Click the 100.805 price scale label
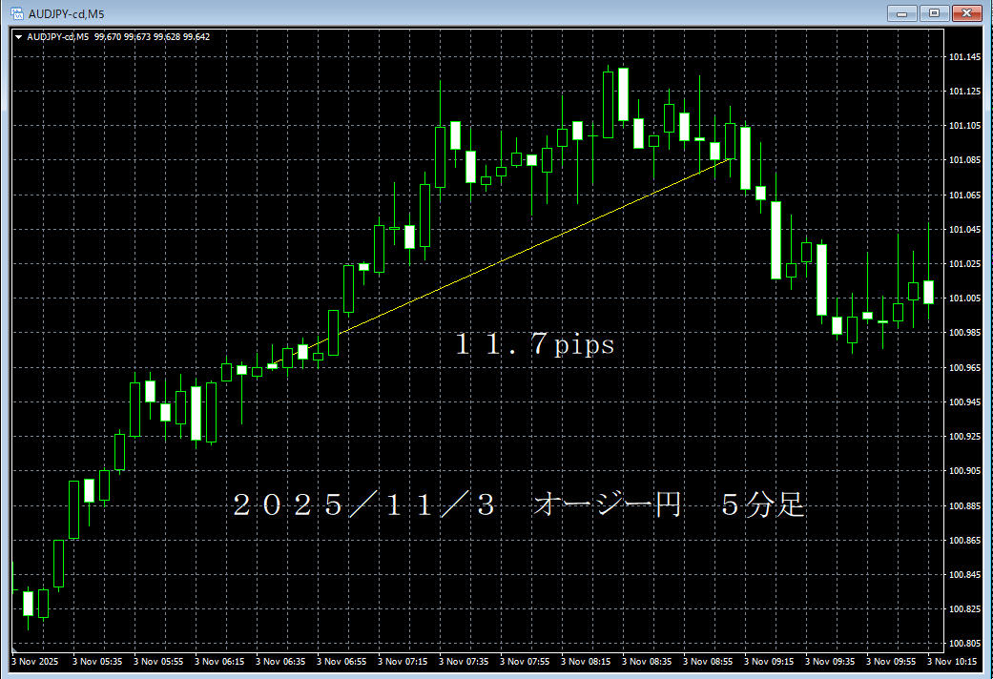The height and width of the screenshot is (679, 993). (964, 643)
